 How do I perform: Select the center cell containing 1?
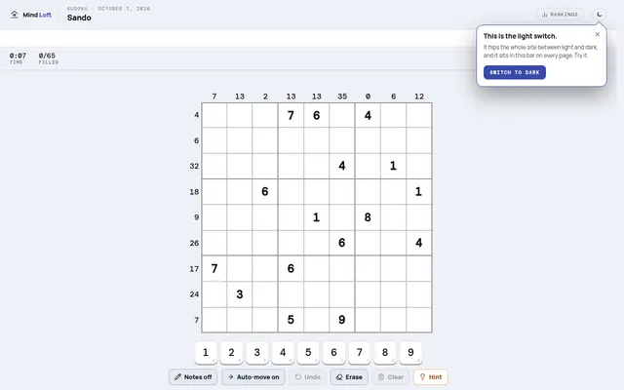coord(316,217)
